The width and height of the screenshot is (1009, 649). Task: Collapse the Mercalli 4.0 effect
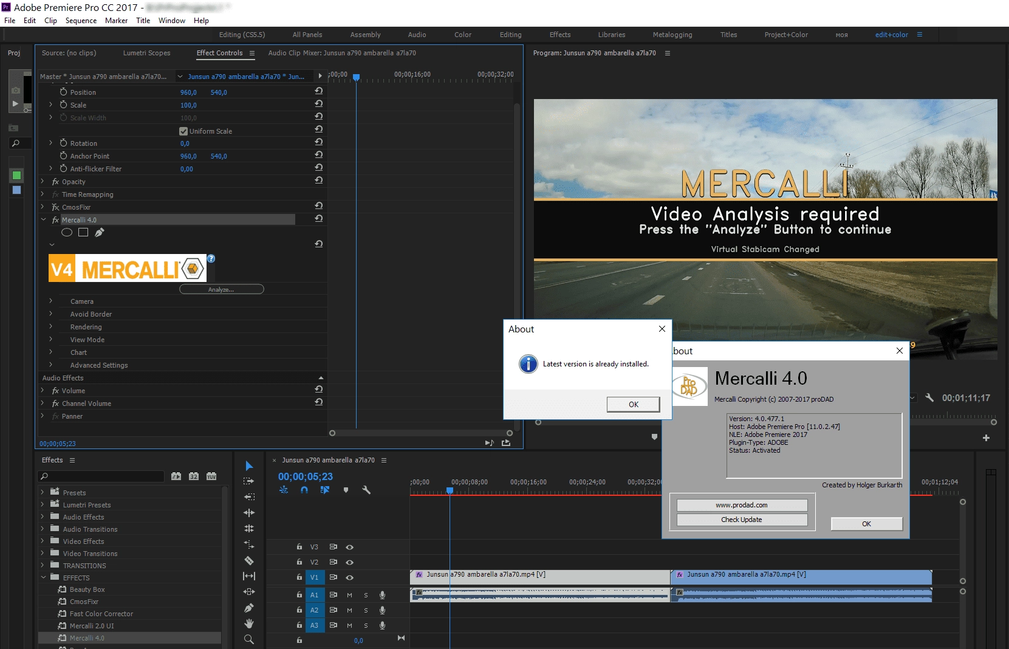[43, 219]
